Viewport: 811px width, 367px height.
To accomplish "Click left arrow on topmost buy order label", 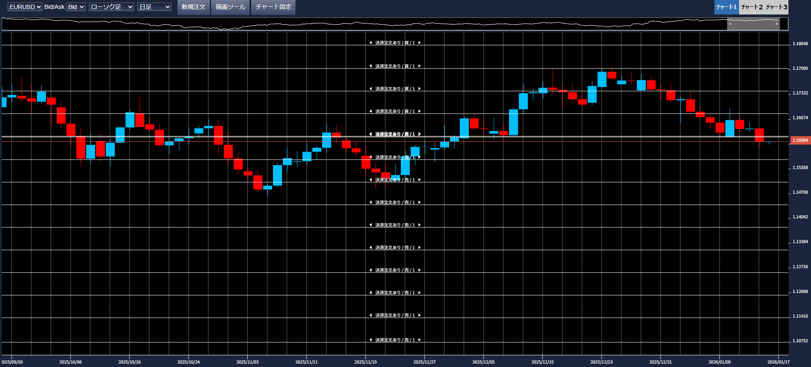I will pos(370,43).
